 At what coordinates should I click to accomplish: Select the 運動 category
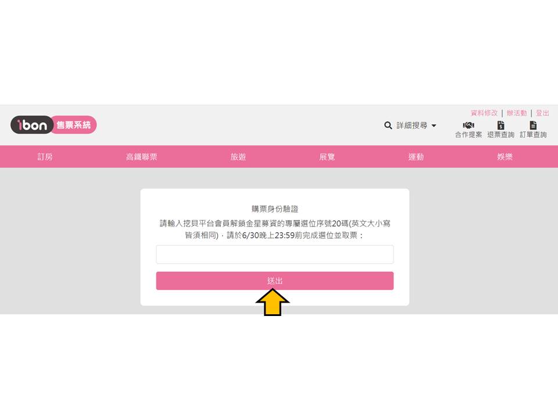point(416,157)
